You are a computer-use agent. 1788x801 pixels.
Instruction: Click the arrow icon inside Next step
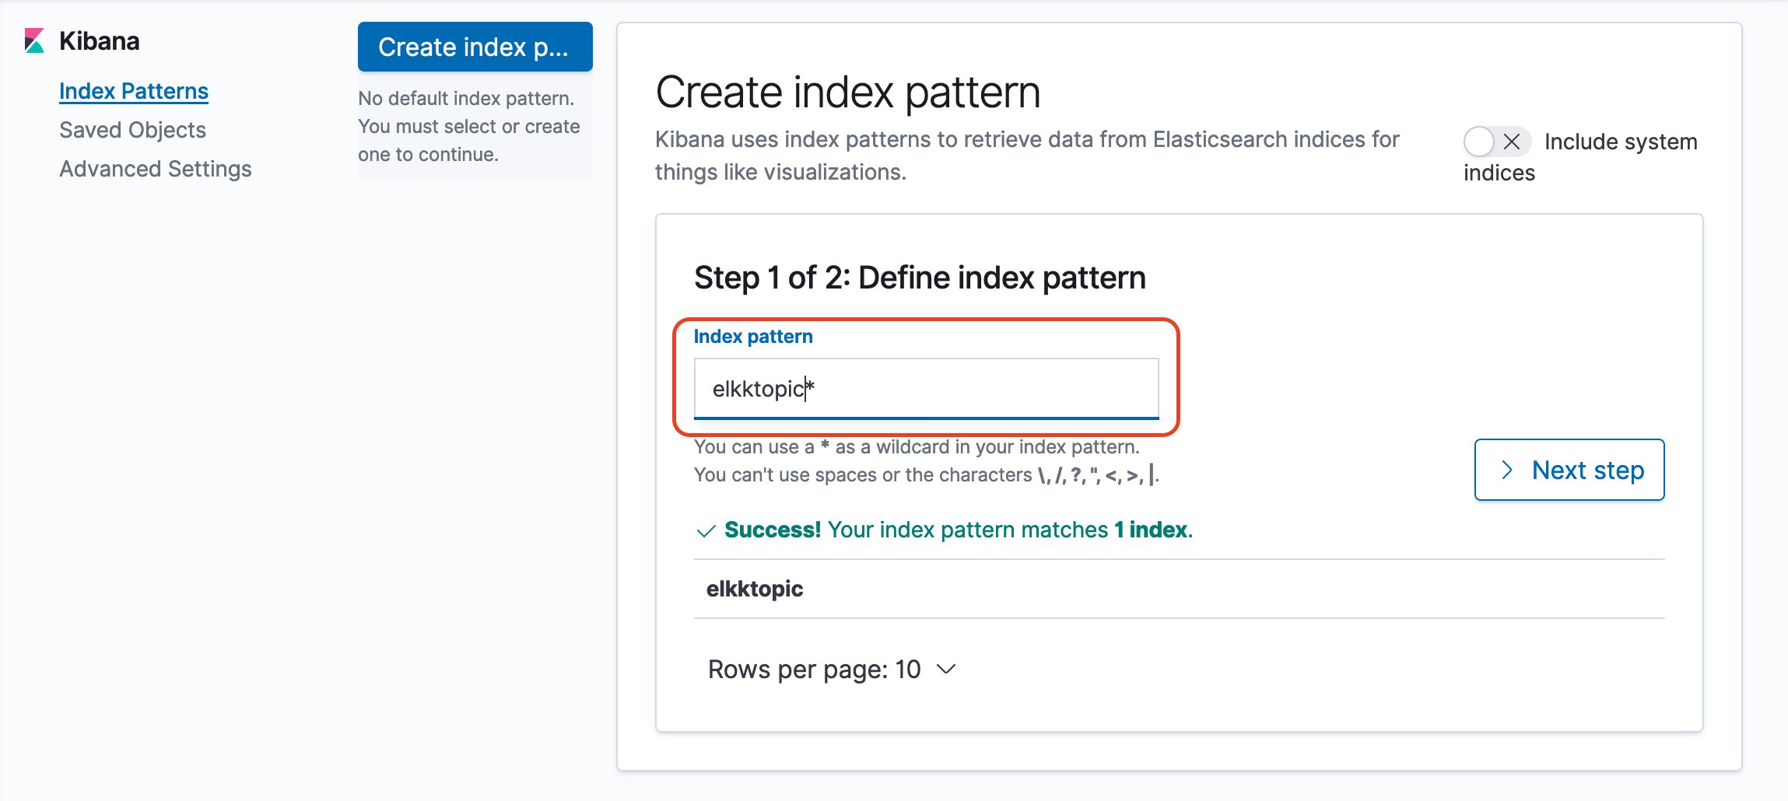coord(1507,470)
